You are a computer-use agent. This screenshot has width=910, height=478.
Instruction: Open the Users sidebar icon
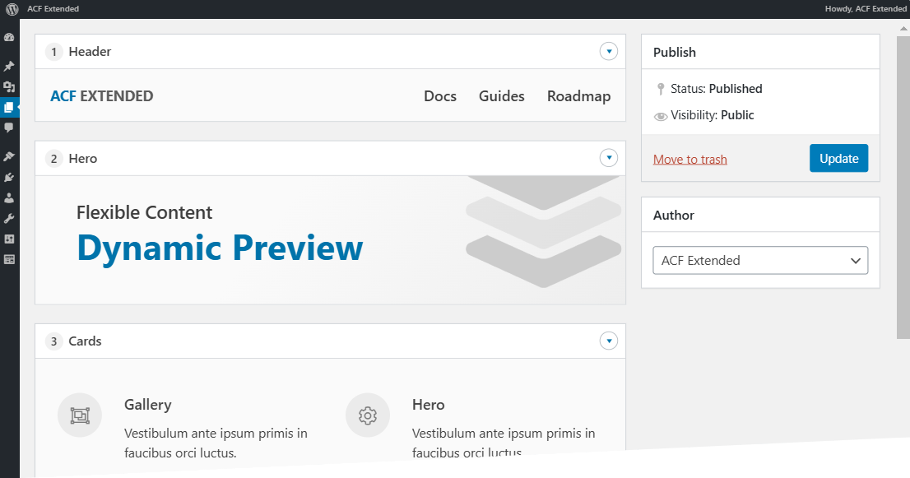(x=9, y=197)
